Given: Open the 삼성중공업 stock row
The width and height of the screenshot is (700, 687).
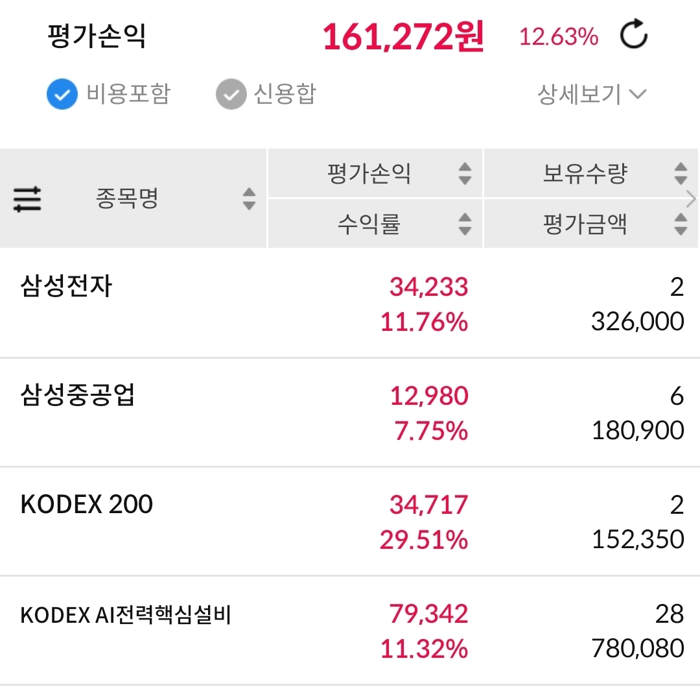Looking at the screenshot, I should (78, 395).
